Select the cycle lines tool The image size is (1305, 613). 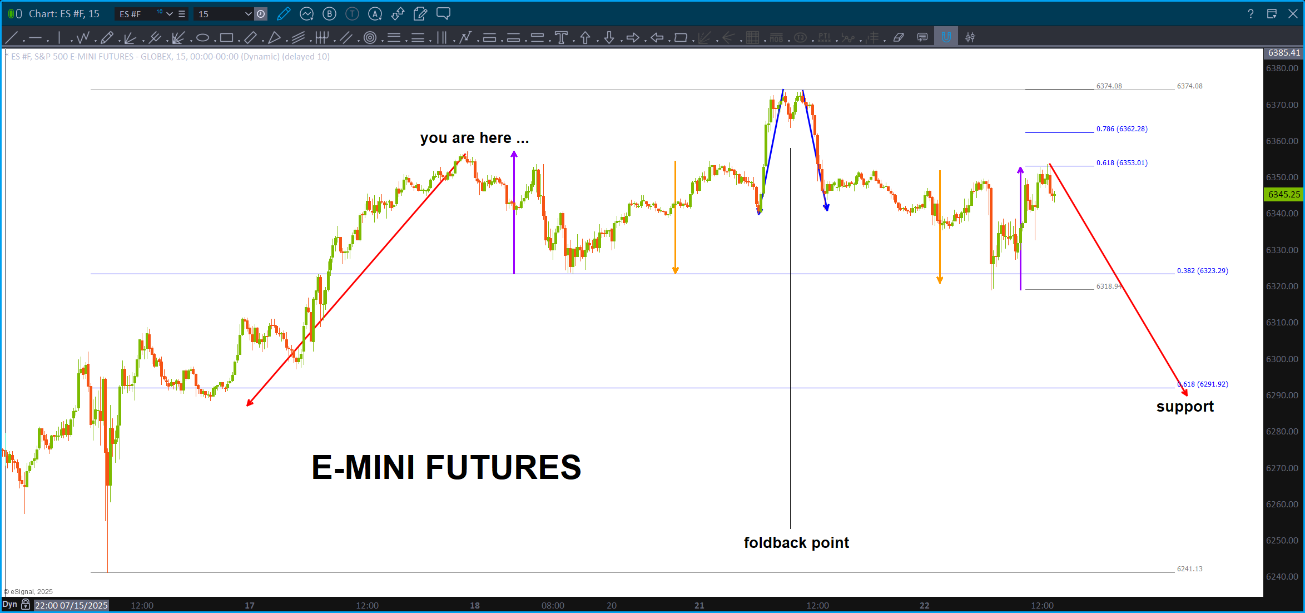pos(322,38)
